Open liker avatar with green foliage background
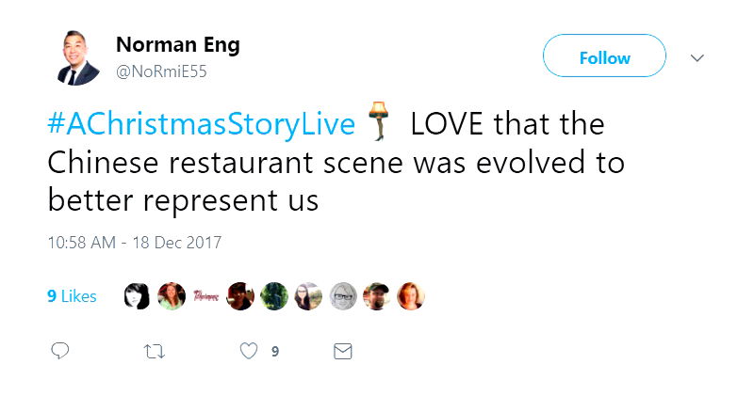754x396 pixels. point(274,296)
